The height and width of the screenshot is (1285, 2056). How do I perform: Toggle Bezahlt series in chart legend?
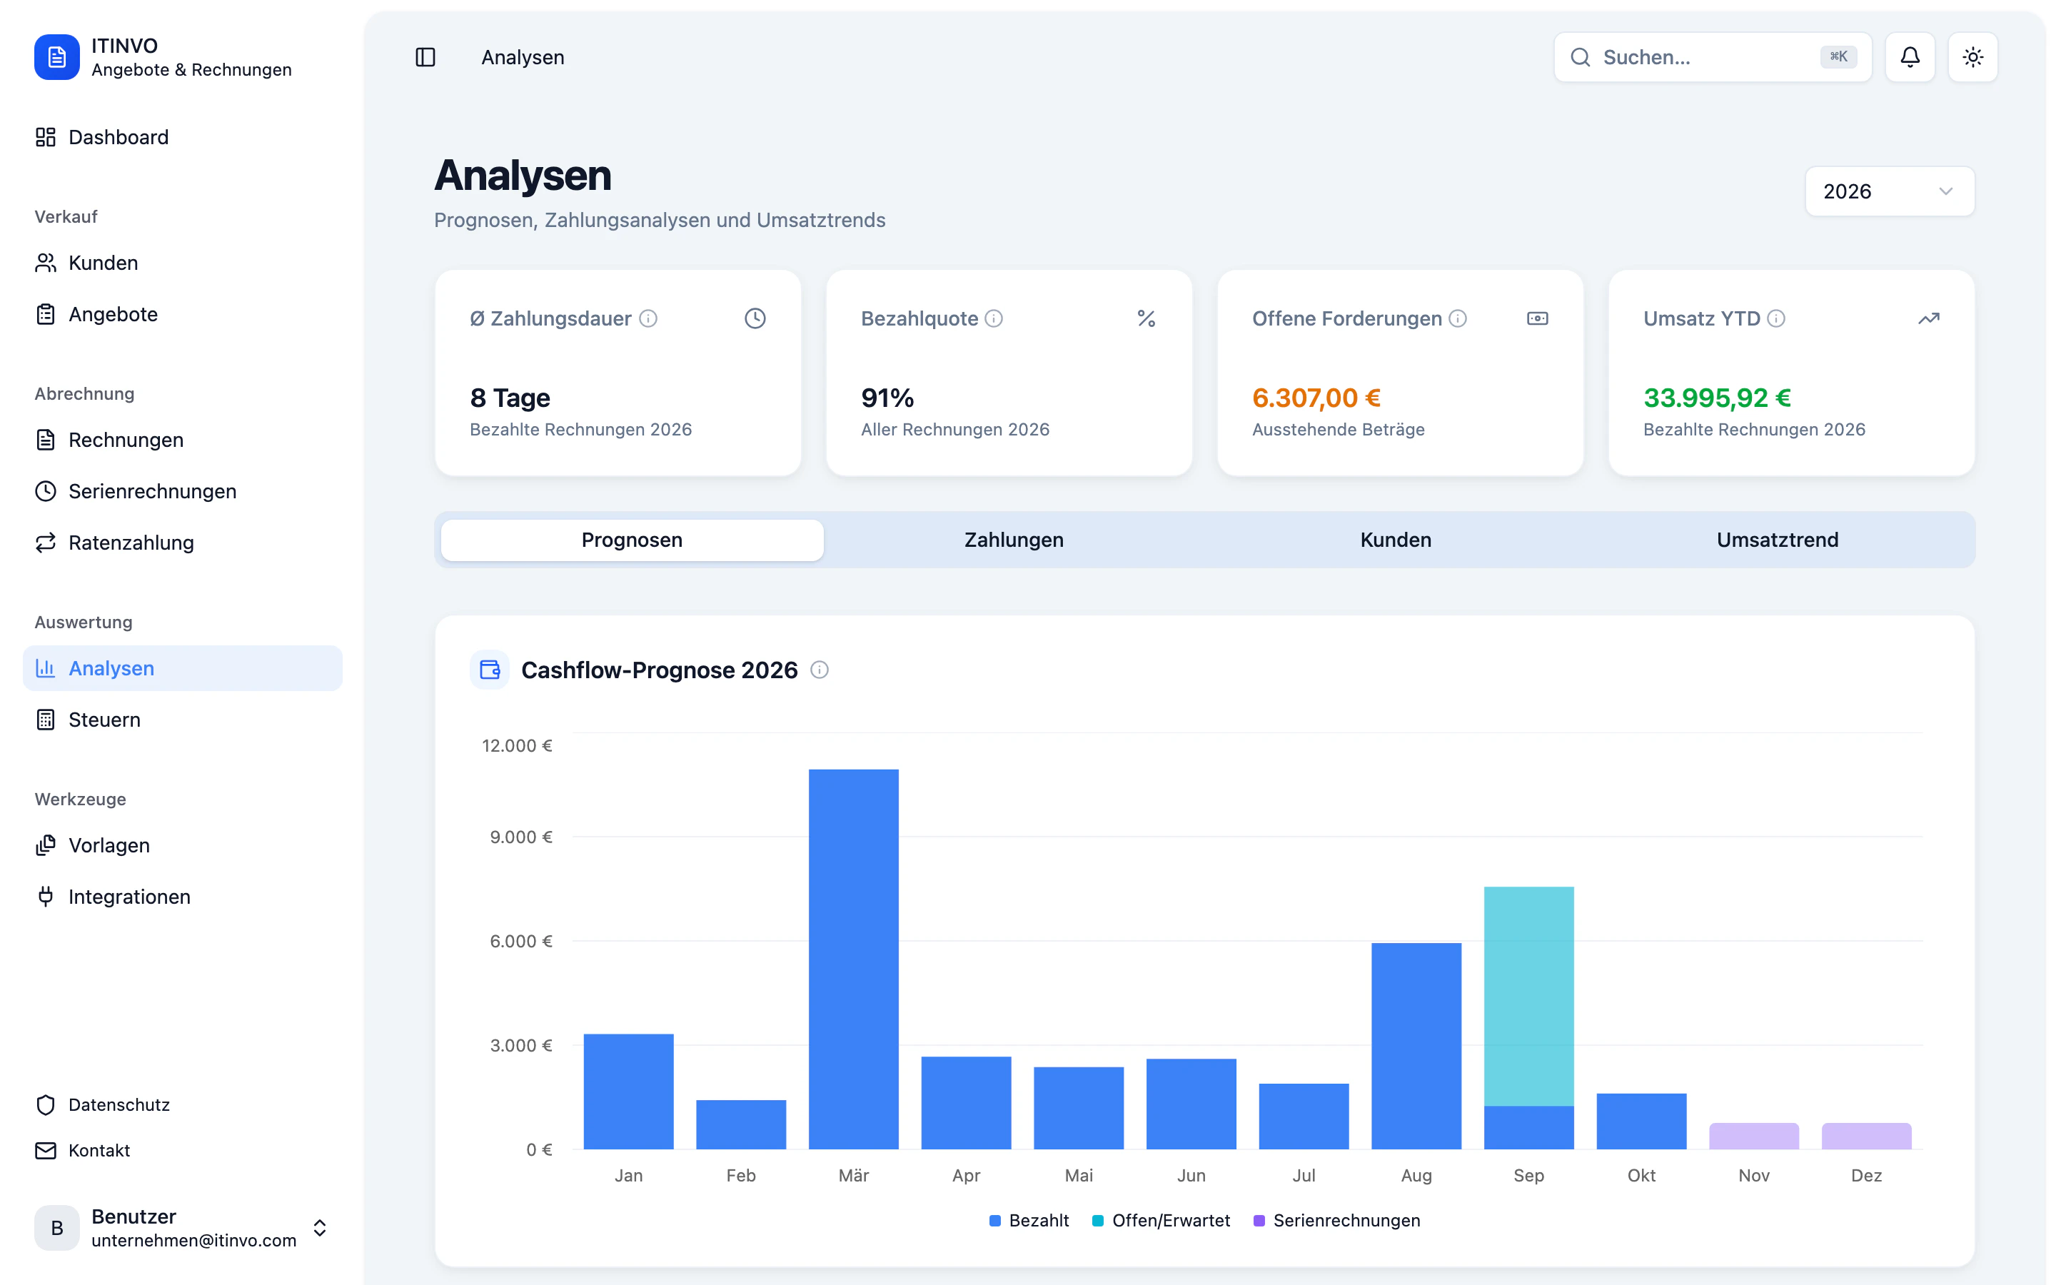[1029, 1221]
